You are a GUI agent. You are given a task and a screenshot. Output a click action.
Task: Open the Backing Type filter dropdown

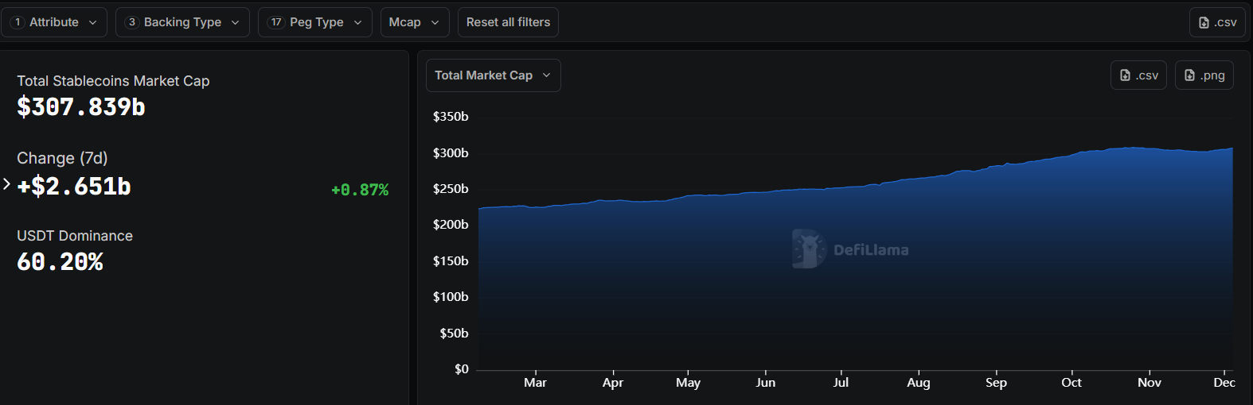[182, 22]
